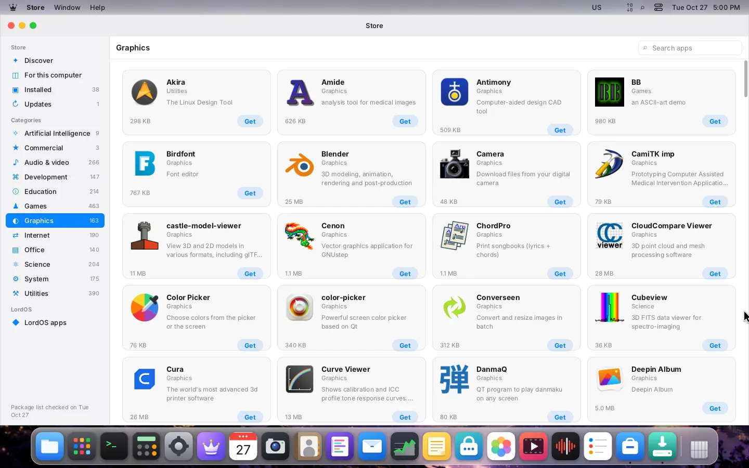Screen dimensions: 749x468
Task: Open the Calendar dock icon
Action: pos(243,446)
